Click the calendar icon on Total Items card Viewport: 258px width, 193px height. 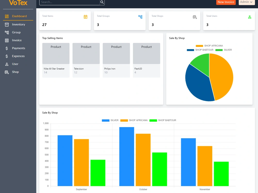[86, 17]
